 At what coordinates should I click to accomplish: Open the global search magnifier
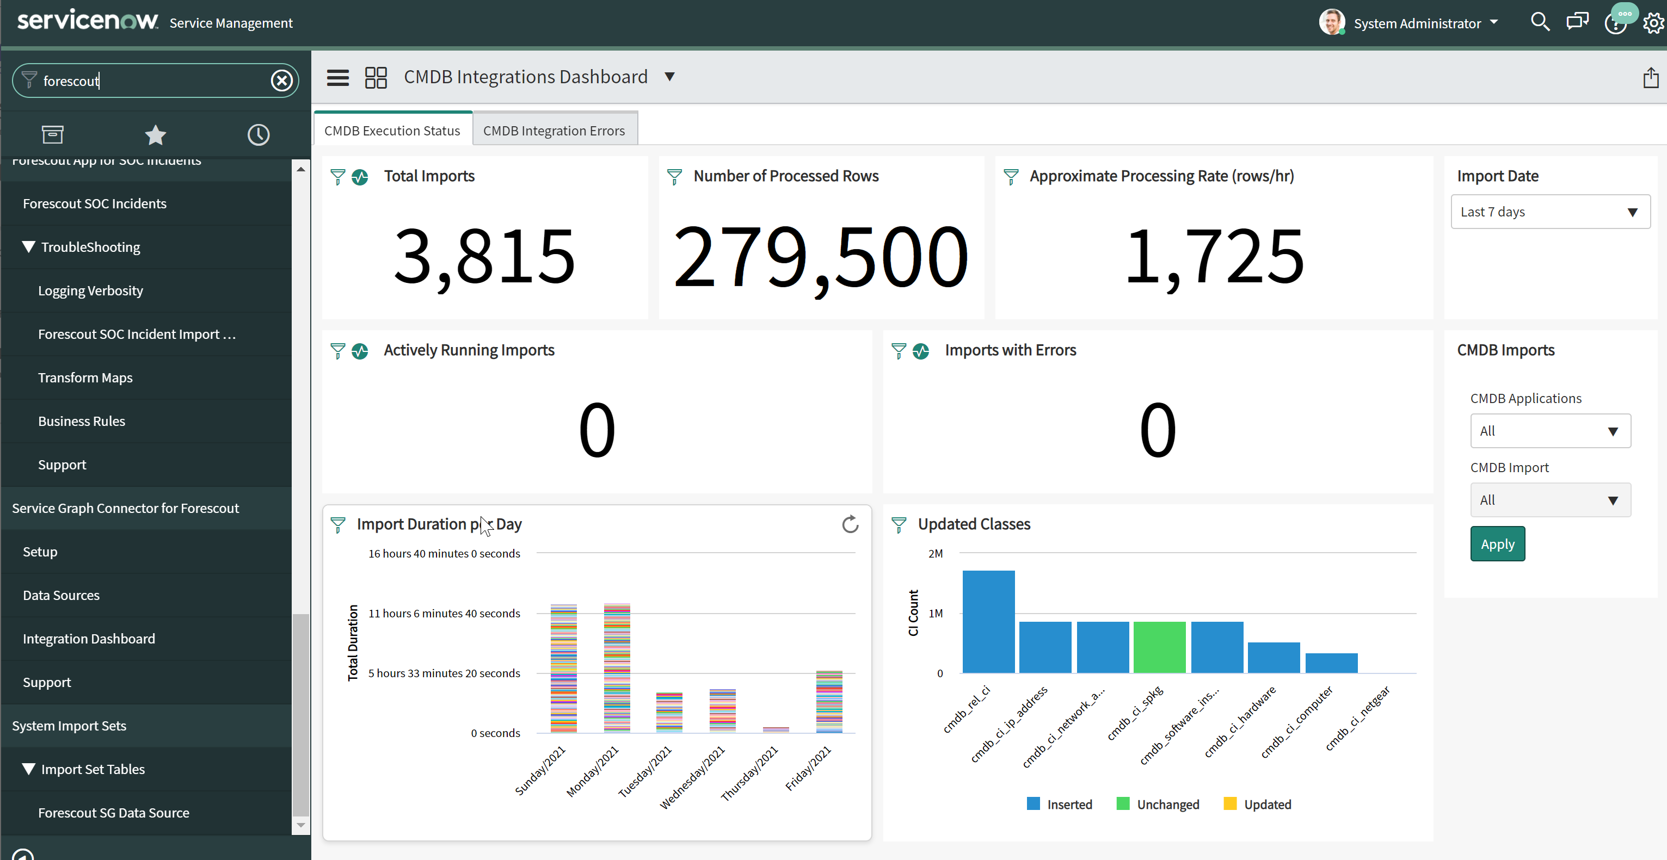click(1540, 23)
